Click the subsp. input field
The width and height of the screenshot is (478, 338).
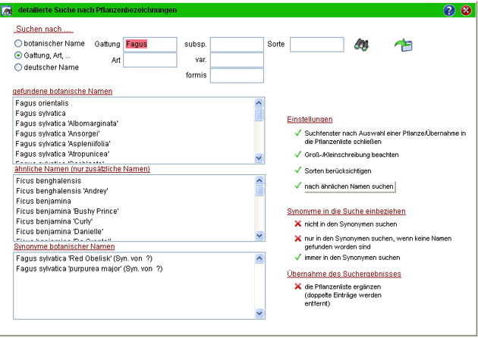pyautogui.click(x=237, y=45)
